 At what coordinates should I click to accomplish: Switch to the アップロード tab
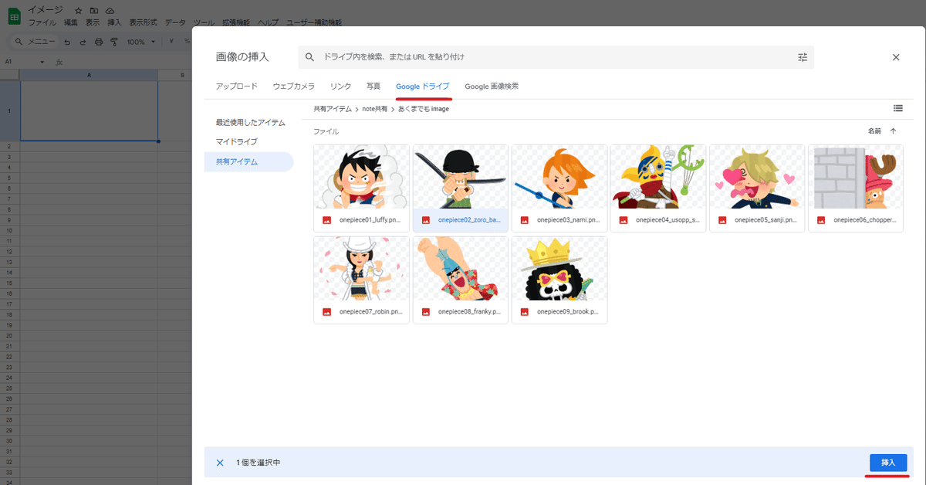(x=237, y=86)
